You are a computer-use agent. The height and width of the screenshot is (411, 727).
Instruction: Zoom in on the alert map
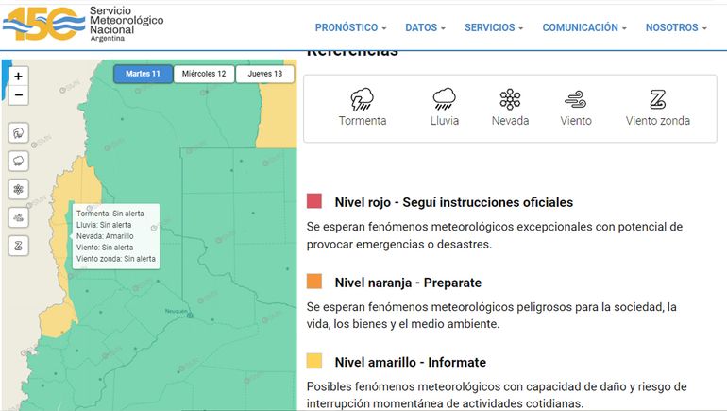19,77
